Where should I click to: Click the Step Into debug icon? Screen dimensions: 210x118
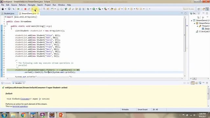coord(32,9)
